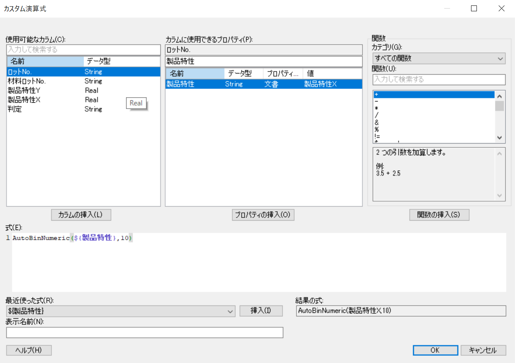Select the 材料ロットNo. column row
515x363 pixels.
point(83,81)
